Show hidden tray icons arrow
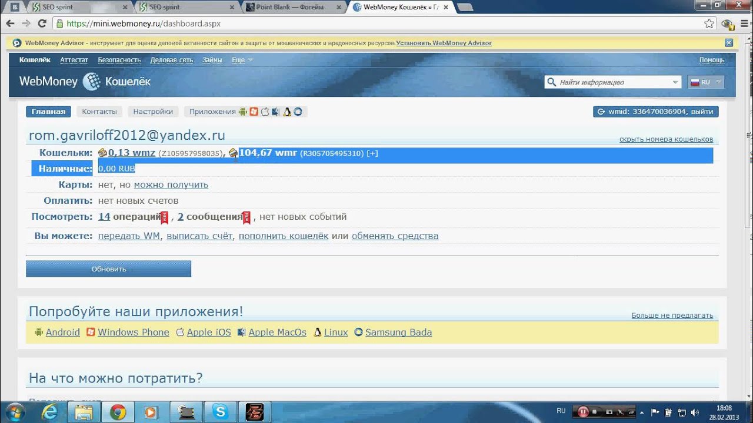753x423 pixels. click(x=642, y=412)
